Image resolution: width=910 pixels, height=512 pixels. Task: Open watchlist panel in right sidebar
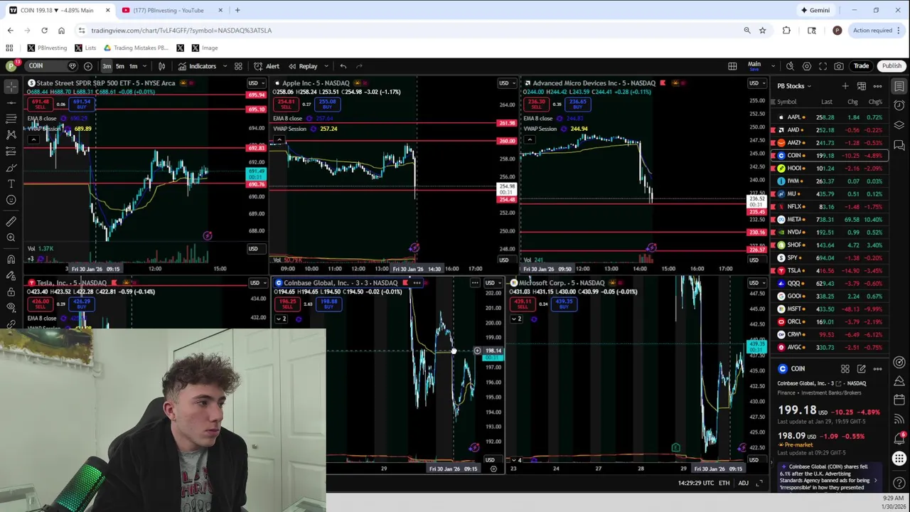pyautogui.click(x=899, y=86)
